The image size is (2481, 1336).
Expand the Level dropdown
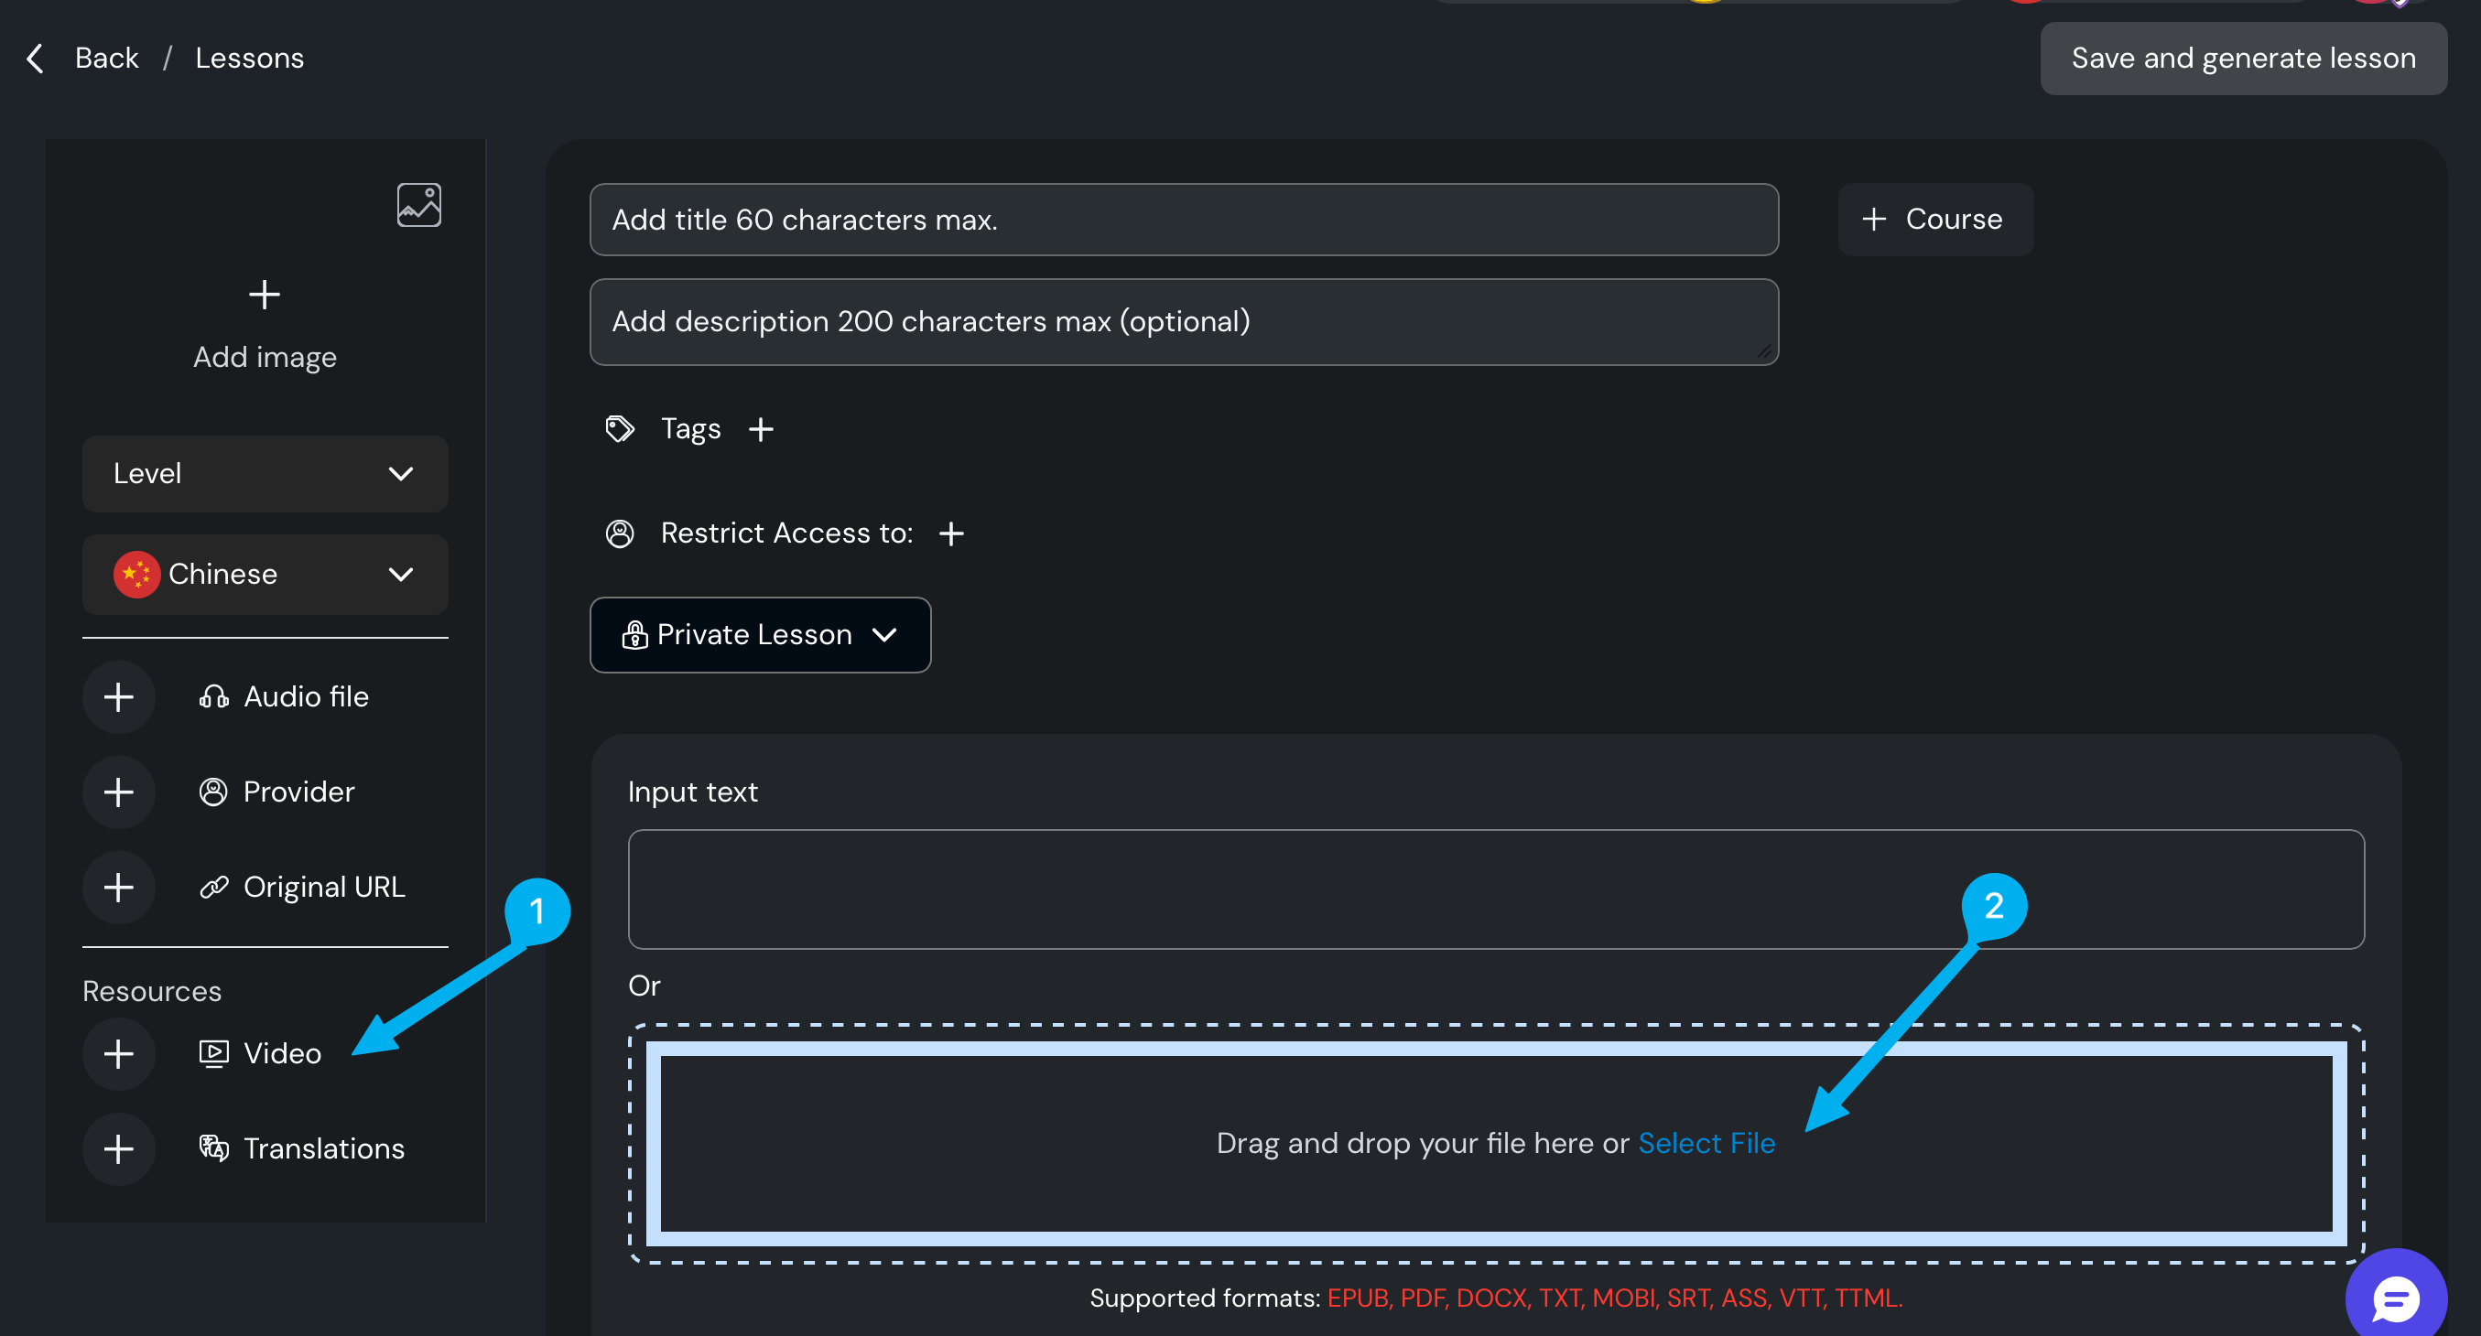pos(265,474)
